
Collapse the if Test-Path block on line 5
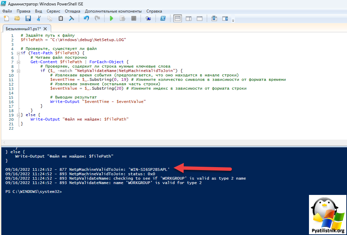18,53
